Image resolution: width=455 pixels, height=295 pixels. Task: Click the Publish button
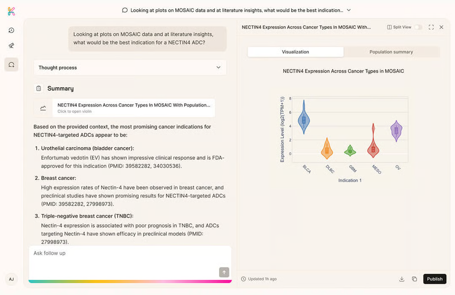[x=434, y=279]
